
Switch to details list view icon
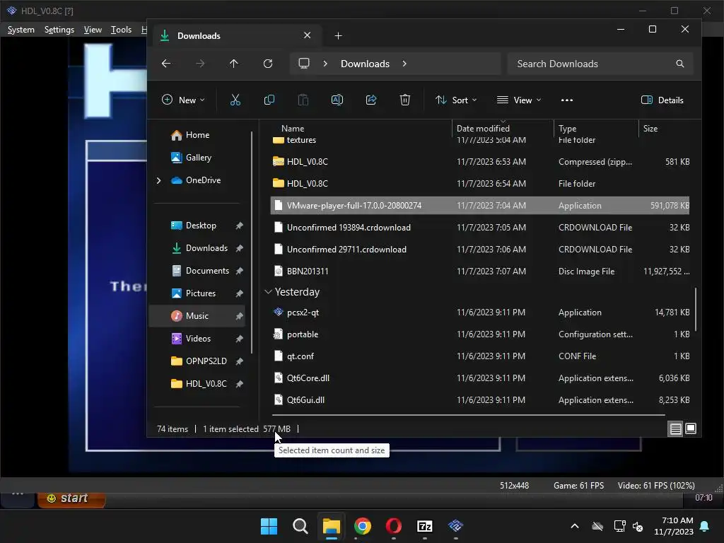(675, 429)
